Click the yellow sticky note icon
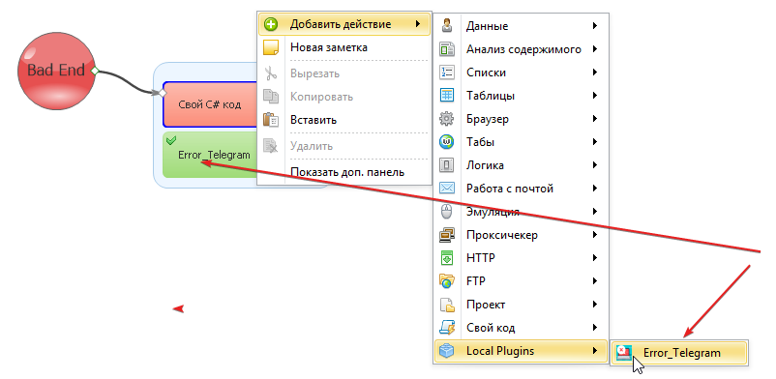Viewport: 776px width, 379px height. click(x=271, y=47)
